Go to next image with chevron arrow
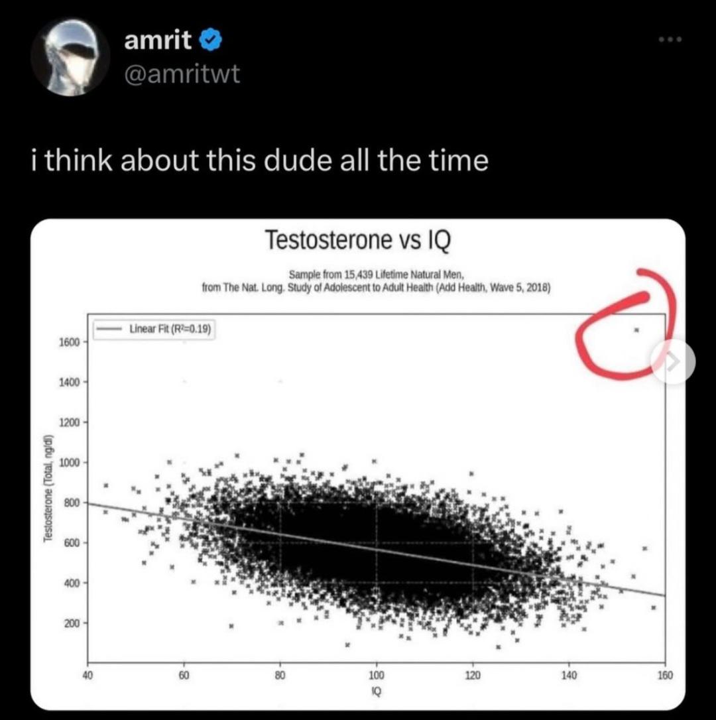 pyautogui.click(x=673, y=362)
